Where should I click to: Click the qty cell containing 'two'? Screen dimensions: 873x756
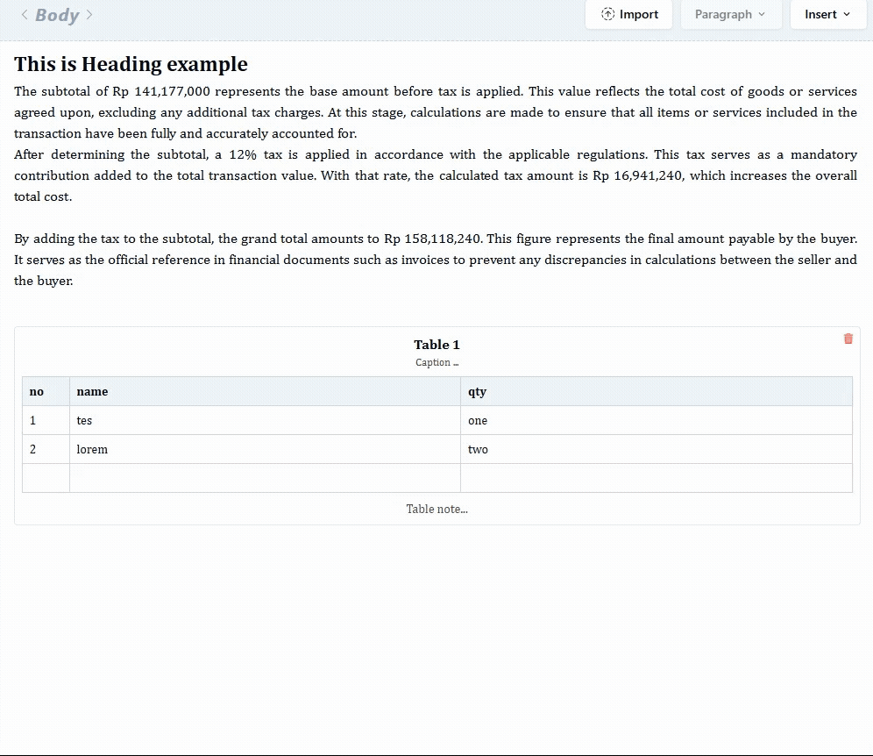[656, 449]
